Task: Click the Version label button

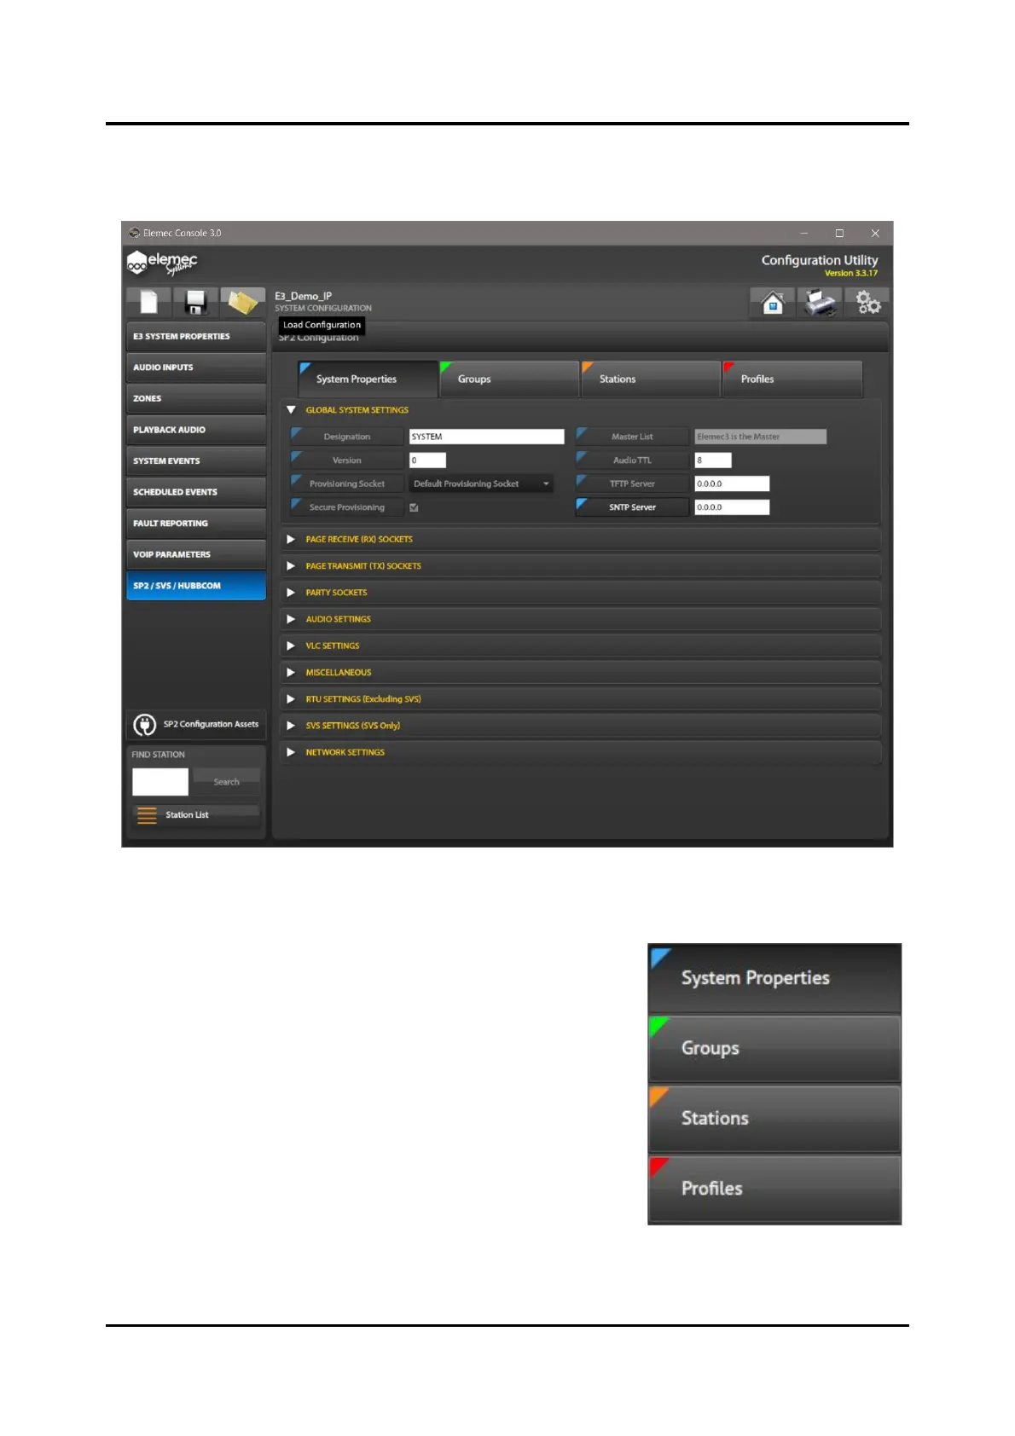Action: point(347,460)
